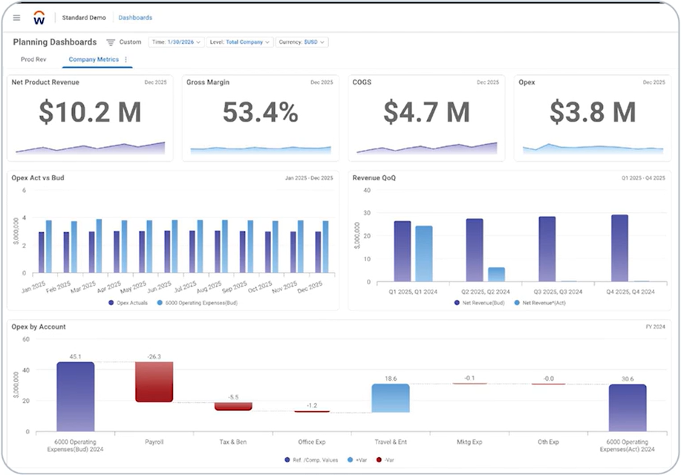681x475 pixels.
Task: Click the Workday logo icon
Action: [x=39, y=18]
